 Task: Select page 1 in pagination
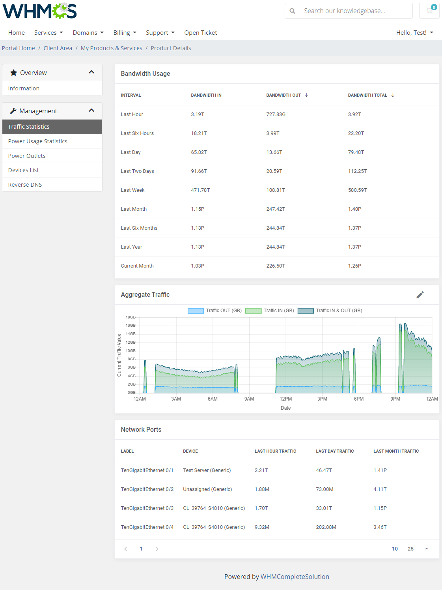tap(141, 549)
